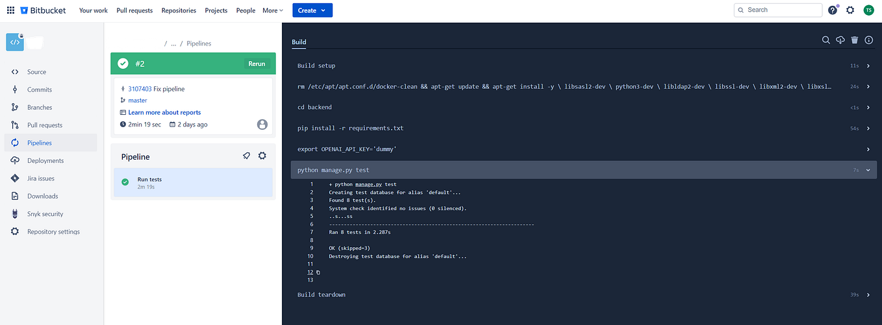882x325 pixels.
Task: Click the Pipelines sidebar icon
Action: click(x=15, y=143)
